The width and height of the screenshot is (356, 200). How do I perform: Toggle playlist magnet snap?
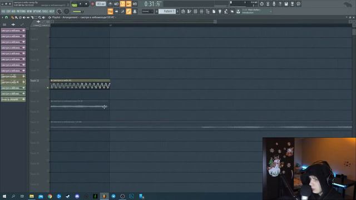point(7,17)
